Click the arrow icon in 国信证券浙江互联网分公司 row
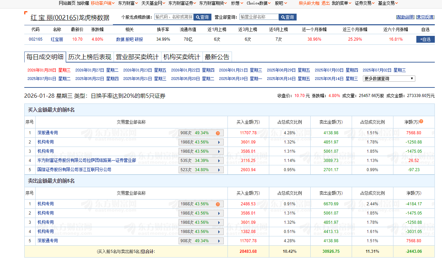 point(219,170)
